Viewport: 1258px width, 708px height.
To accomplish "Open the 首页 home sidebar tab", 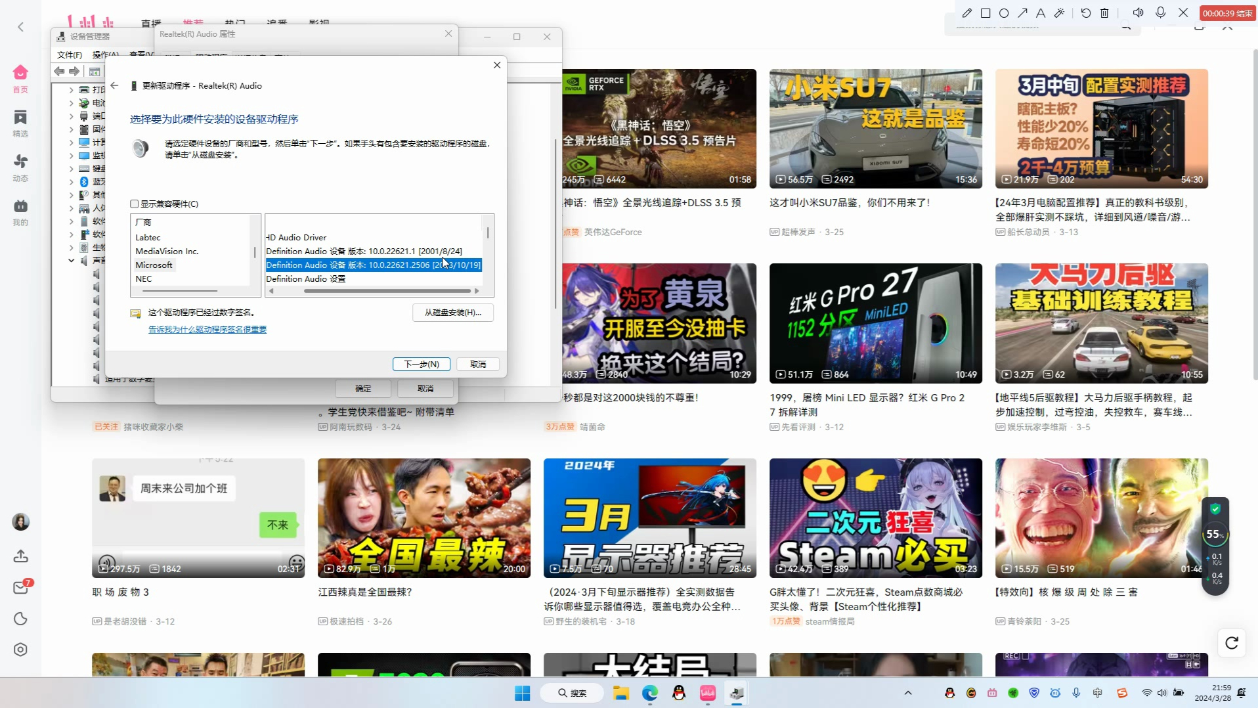I will [x=20, y=79].
